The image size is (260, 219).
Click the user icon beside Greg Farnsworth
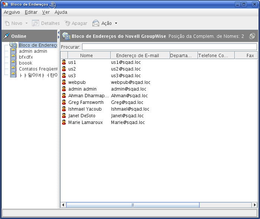[64, 102]
